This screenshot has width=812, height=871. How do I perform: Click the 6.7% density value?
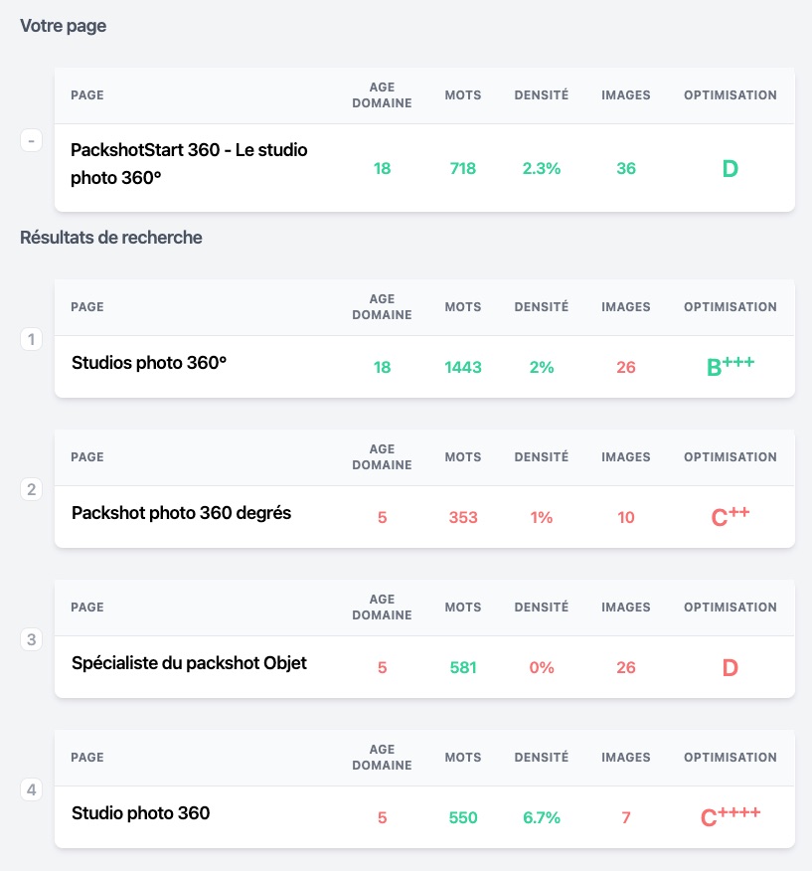click(542, 818)
